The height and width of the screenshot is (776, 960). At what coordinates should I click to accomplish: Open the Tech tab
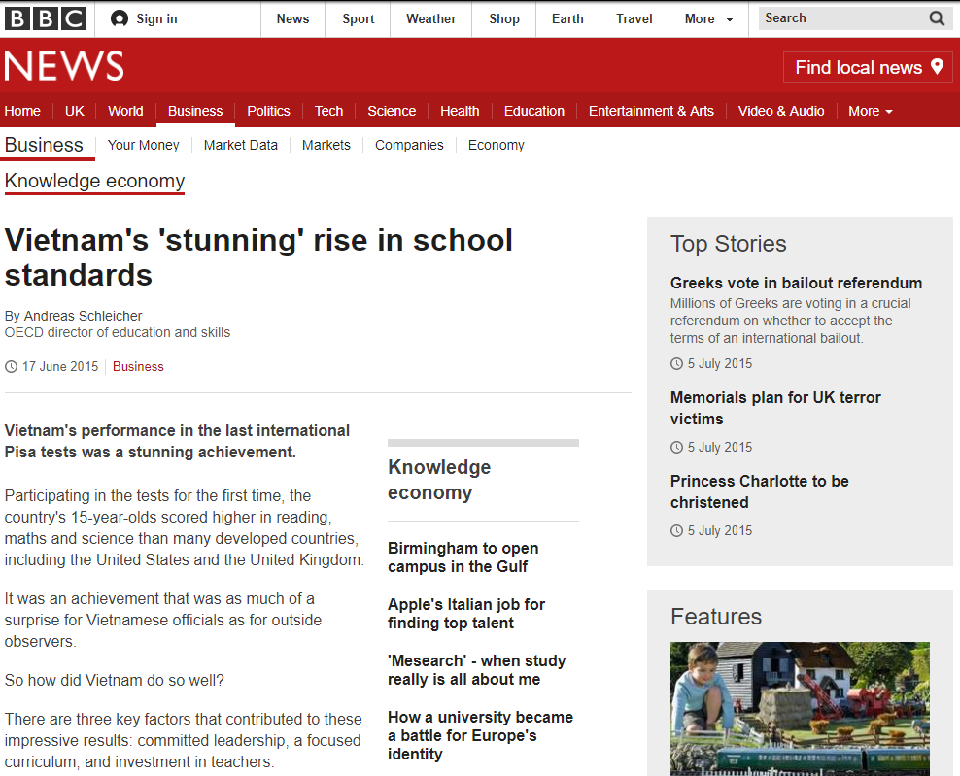(x=328, y=111)
